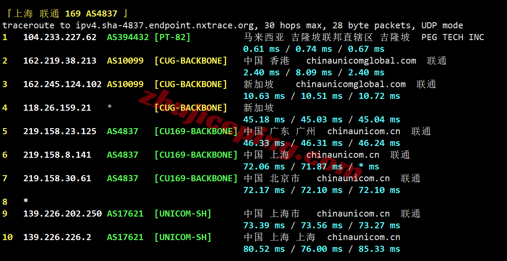This screenshot has height=261, width=507.
Task: Click the [UNICOM-SH] tag on hop 9
Action: click(x=183, y=214)
